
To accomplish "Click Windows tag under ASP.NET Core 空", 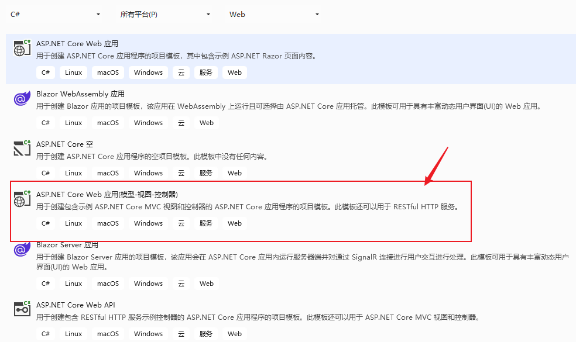I will pos(149,173).
